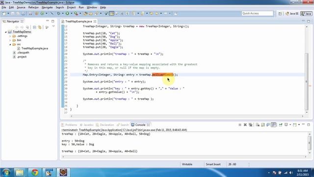This screenshot has height=177, width=314.
Task: Collapse the TreeMapDemo project node
Action: [6, 32]
